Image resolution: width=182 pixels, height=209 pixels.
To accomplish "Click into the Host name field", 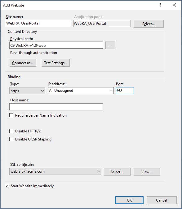I will [x=56, y=107].
